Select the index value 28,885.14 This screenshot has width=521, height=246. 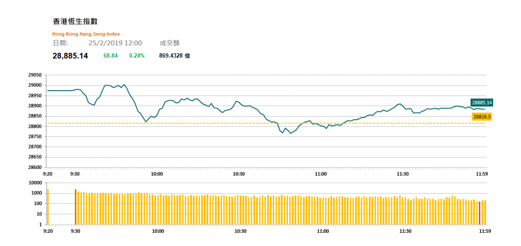(70, 56)
